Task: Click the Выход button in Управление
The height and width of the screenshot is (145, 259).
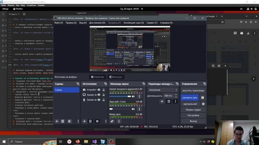Action: coord(193,121)
